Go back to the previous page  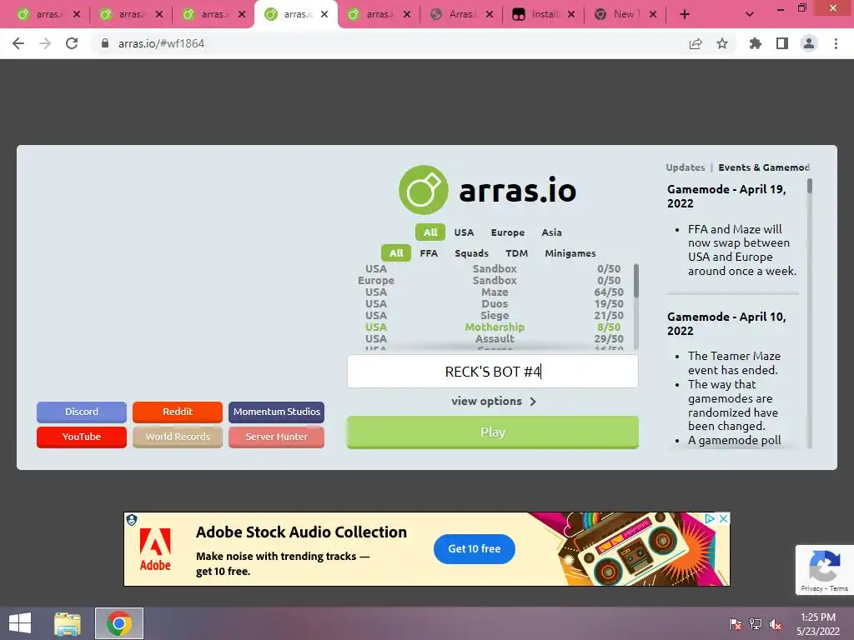pos(18,43)
